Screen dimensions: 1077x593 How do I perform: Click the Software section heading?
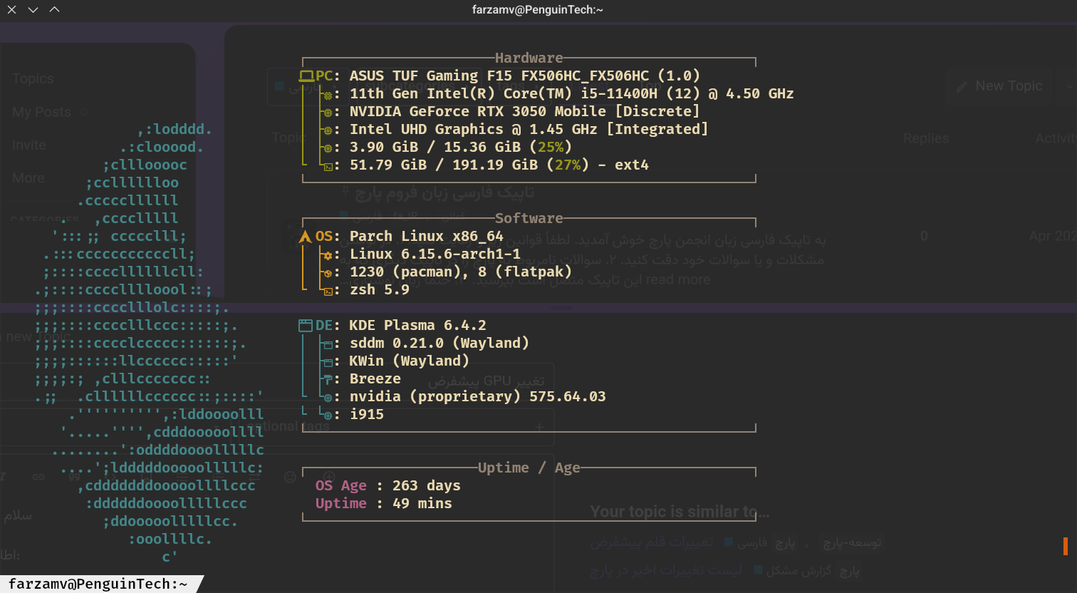pyautogui.click(x=529, y=219)
